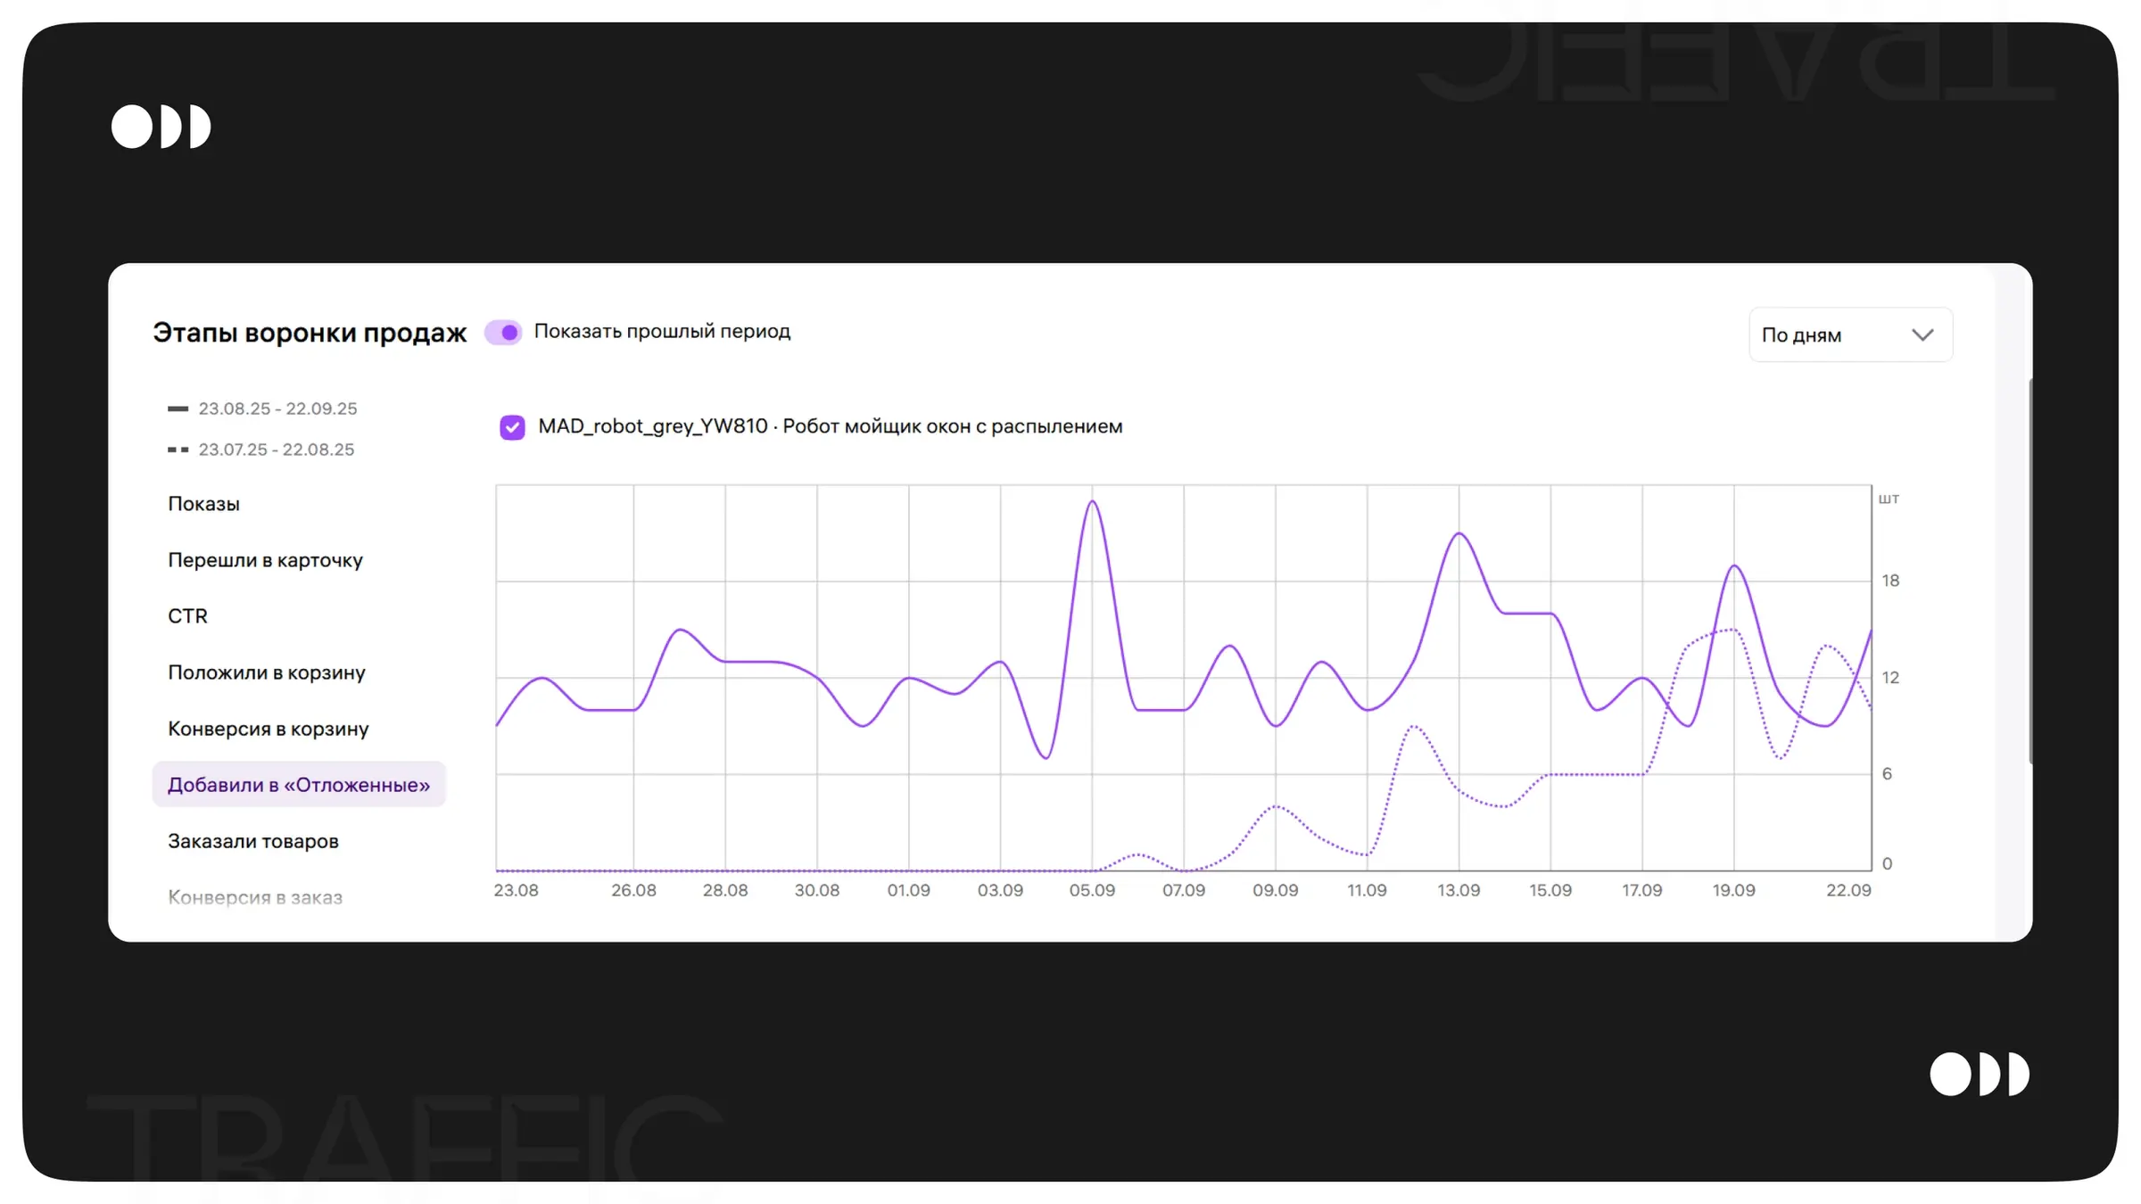Click 'Добавили в «Отложенные»' selected item
Viewport: 2141px width, 1204px height.
(x=298, y=785)
